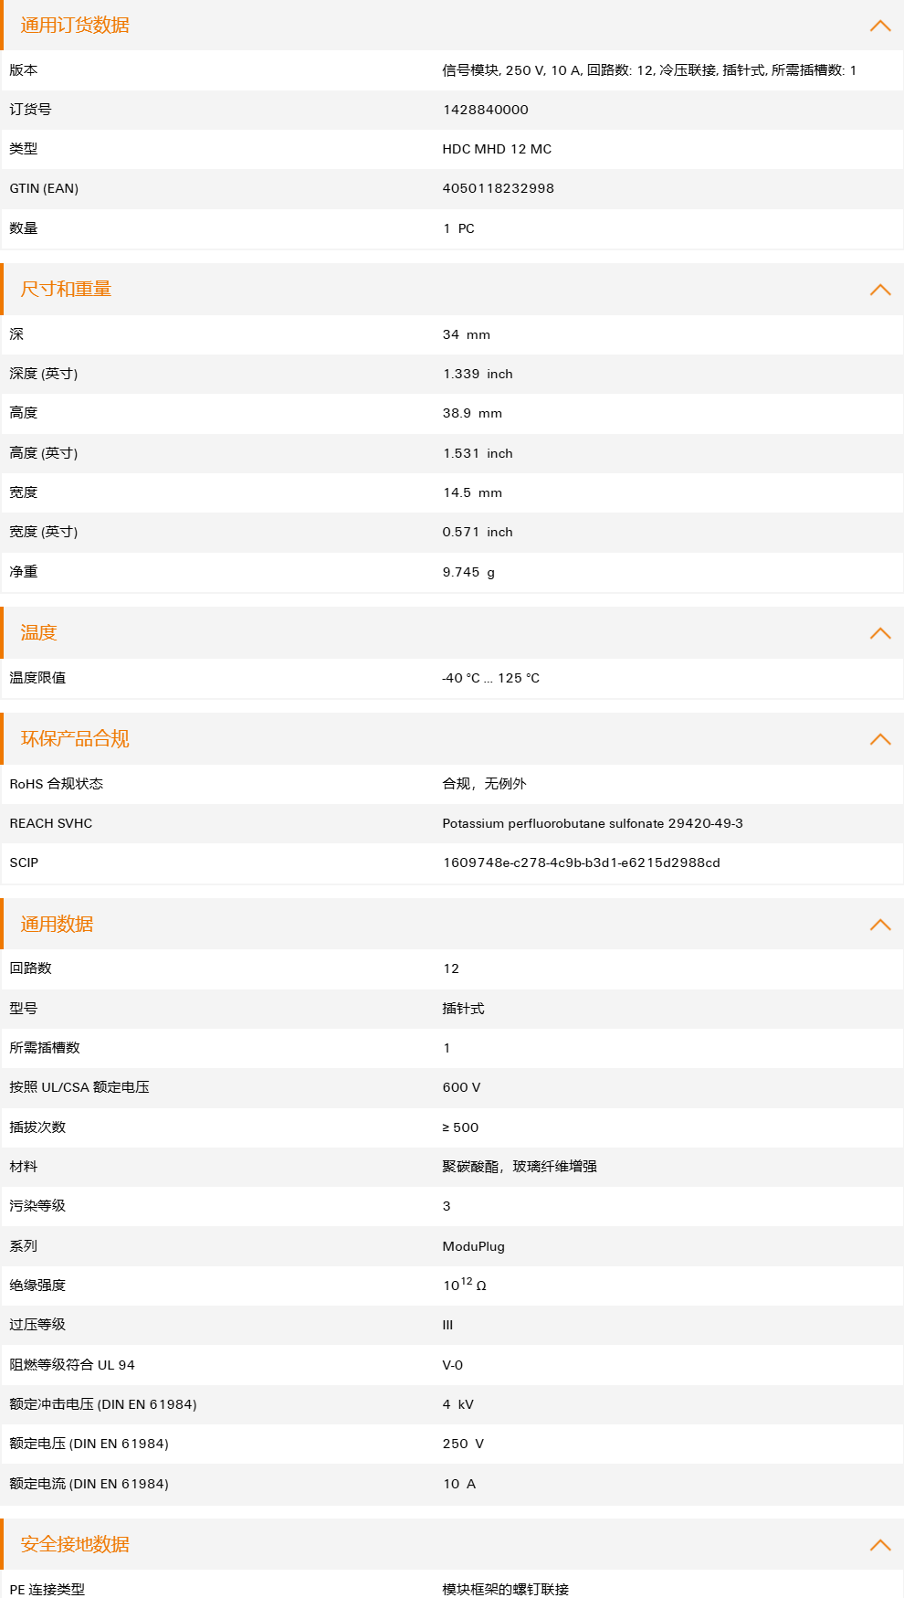Screen dimensions: 904x1598
Task: Click series value ModuPlug
Action: point(473,1246)
